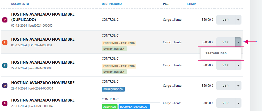Expand dropdown arrow for inv-2024-000003 row
This screenshot has height=111, width=262.
coord(238,65)
